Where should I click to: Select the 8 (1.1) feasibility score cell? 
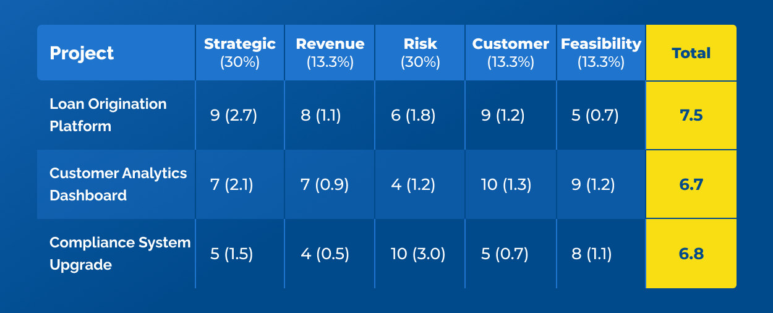[x=592, y=254]
